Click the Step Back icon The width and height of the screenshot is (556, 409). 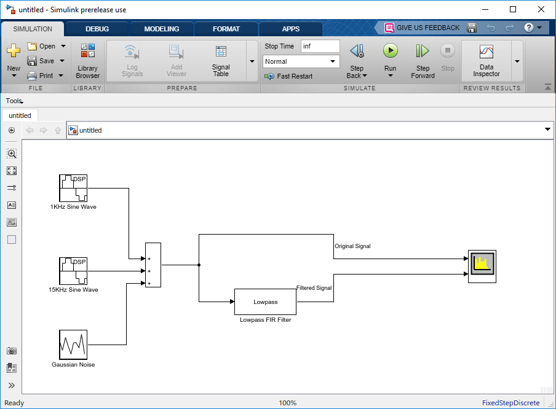tap(357, 51)
